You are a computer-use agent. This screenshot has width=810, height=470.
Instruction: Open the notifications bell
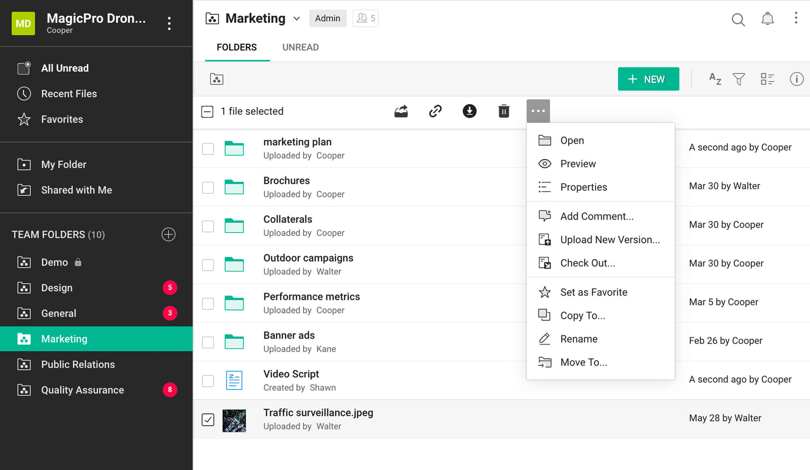pos(767,19)
